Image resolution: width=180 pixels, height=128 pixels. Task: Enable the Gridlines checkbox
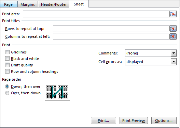click(7, 52)
